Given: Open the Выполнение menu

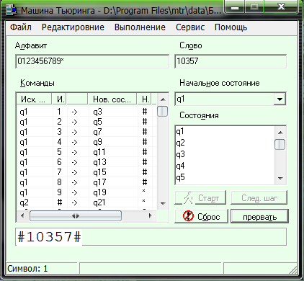Looking at the screenshot, I should click(140, 27).
